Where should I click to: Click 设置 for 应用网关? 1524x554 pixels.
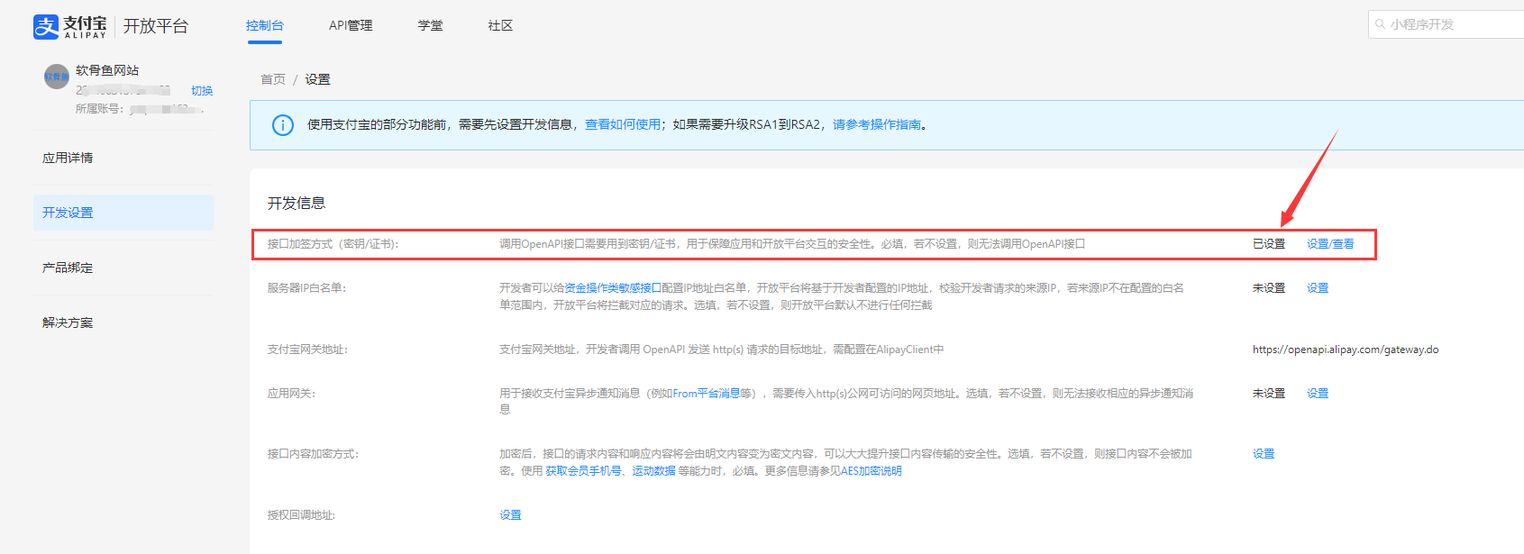(x=1318, y=394)
